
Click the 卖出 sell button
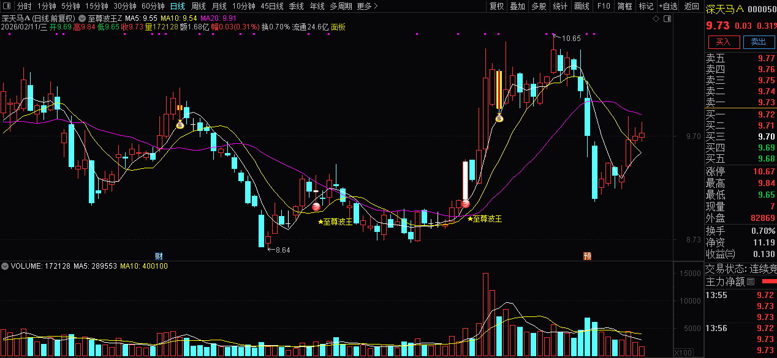(759, 42)
